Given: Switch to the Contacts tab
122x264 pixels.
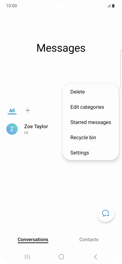Looking at the screenshot, I should point(89,239).
